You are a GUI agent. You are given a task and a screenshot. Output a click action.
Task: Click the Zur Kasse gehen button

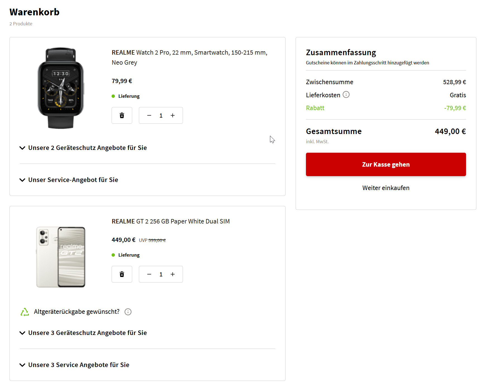tap(386, 164)
